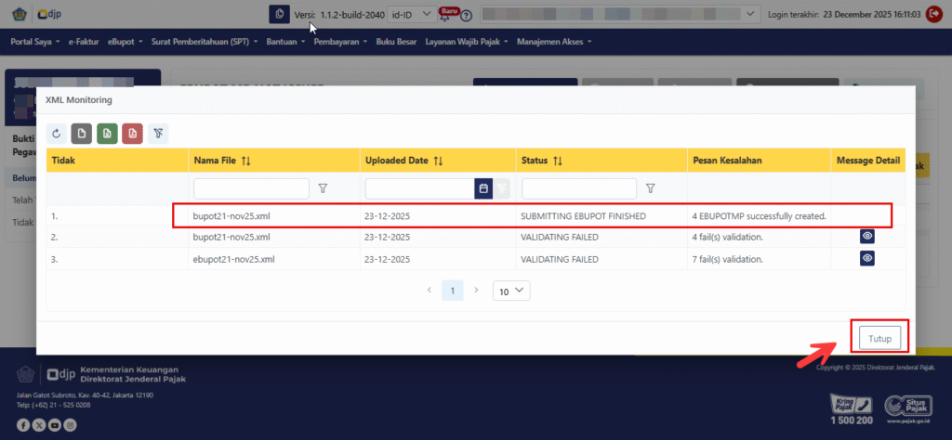Click the green Excel export icon
This screenshot has height=440, width=952.
(107, 134)
